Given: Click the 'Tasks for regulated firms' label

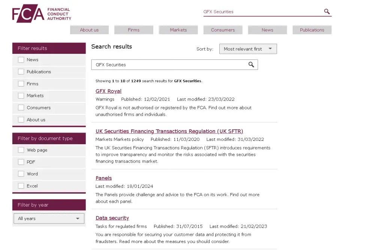Looking at the screenshot, I should point(121,226).
